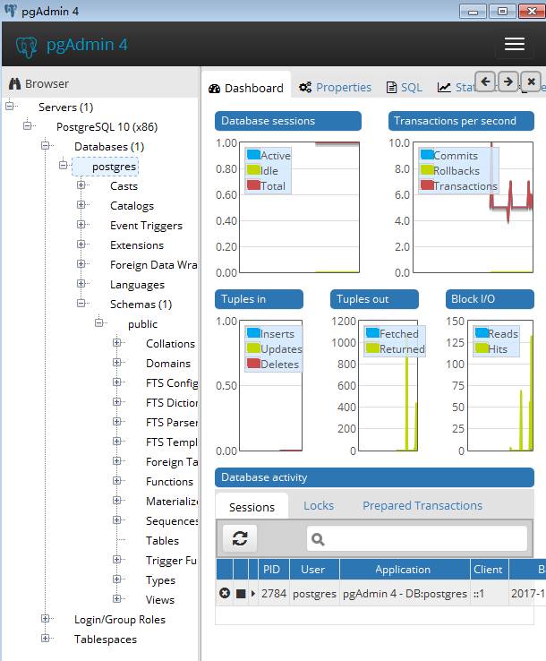Expand the Sequences node
546x661 pixels.
coord(116,519)
